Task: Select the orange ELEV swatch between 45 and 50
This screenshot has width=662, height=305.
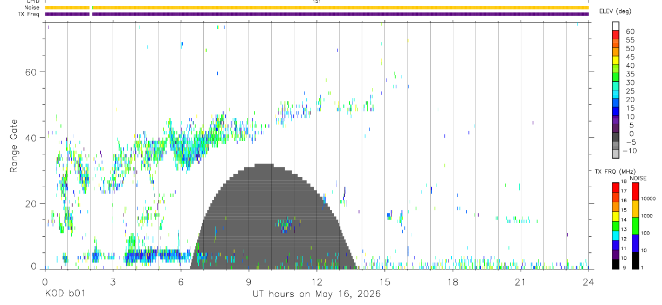Action: [616, 52]
